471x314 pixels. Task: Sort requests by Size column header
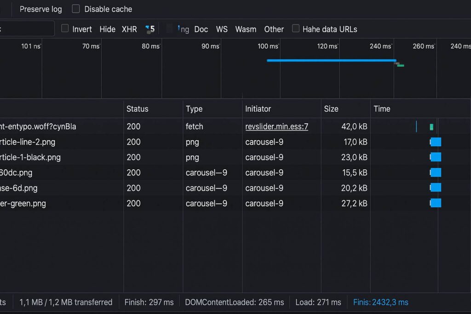click(x=331, y=109)
